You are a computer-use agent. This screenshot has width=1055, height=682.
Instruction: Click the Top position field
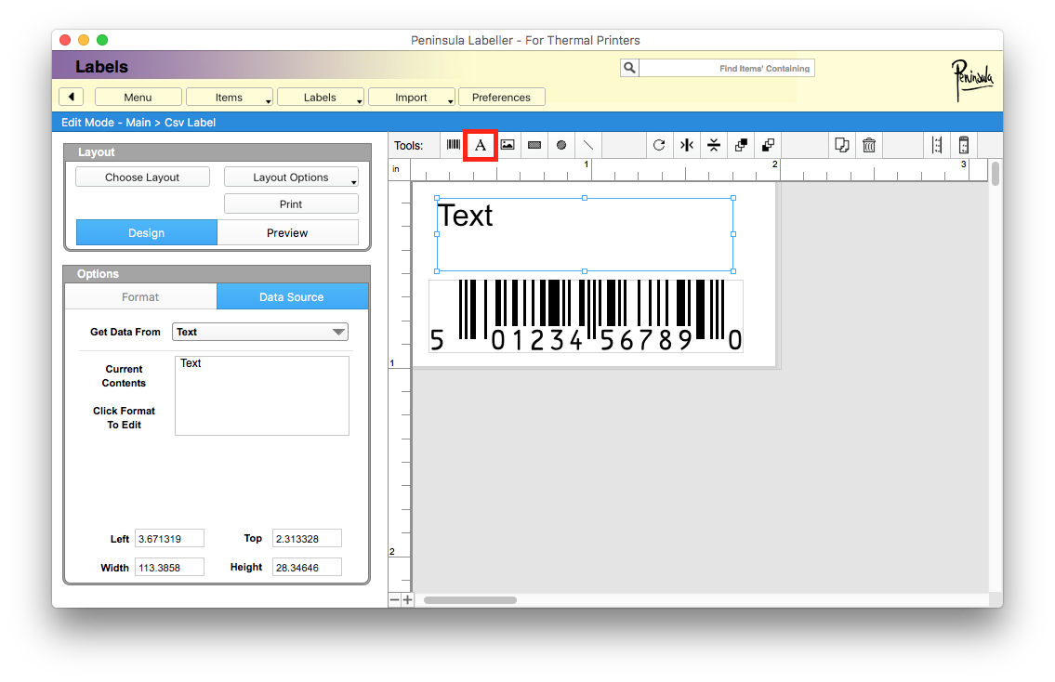pos(307,539)
